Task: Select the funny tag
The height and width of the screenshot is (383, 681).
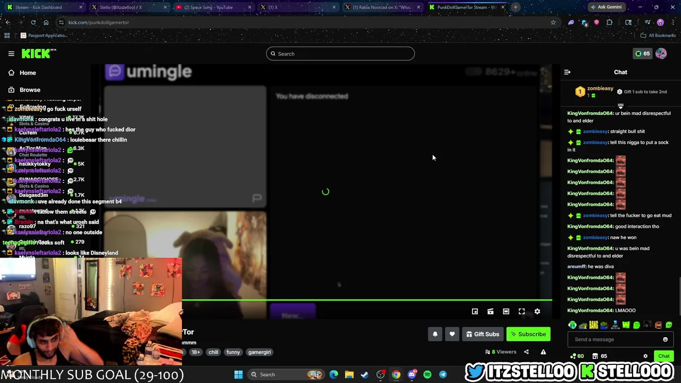Action: pyautogui.click(x=233, y=352)
